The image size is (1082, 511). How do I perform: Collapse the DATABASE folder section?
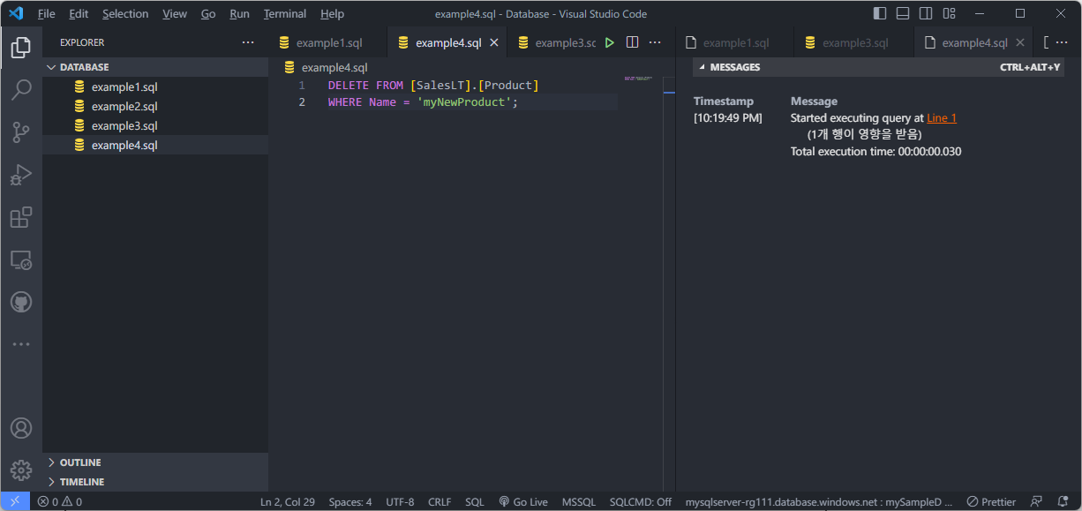[155, 67]
